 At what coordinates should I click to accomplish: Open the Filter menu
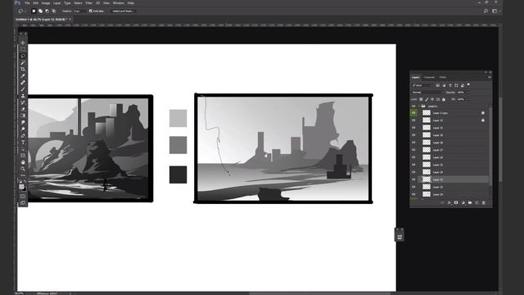click(x=89, y=3)
